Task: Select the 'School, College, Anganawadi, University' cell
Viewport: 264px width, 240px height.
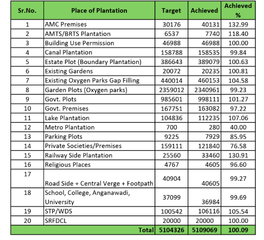Action: [x=99, y=197]
